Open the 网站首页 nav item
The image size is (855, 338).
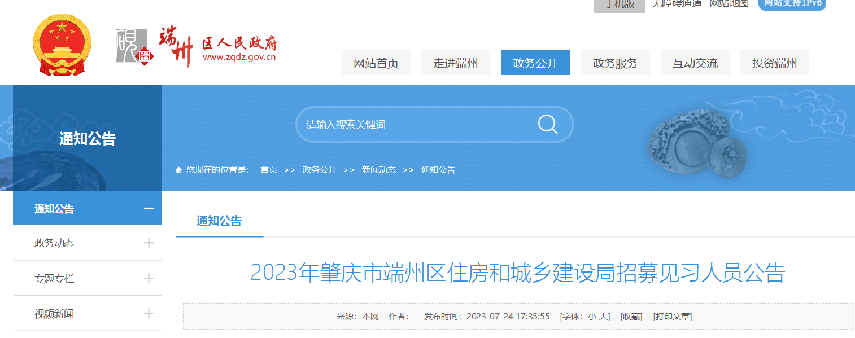pyautogui.click(x=376, y=63)
